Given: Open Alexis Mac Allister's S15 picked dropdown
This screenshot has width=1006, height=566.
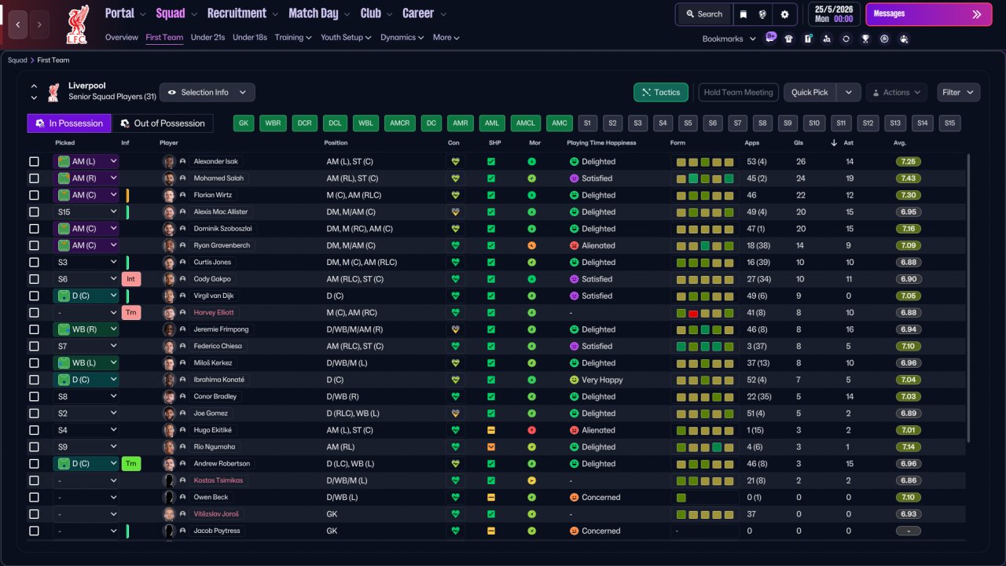Looking at the screenshot, I should 86,211.
